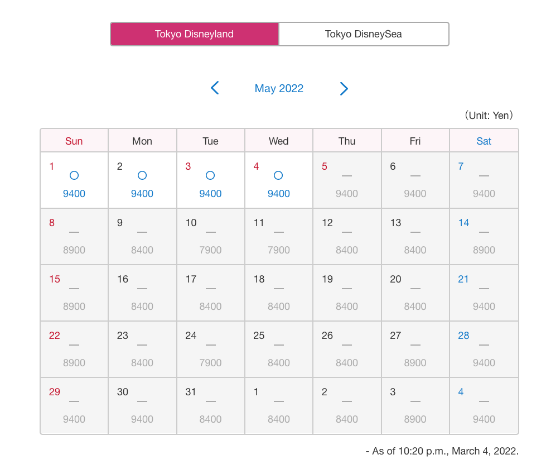
Task: Click the May 18 cell
Action: tap(279, 293)
